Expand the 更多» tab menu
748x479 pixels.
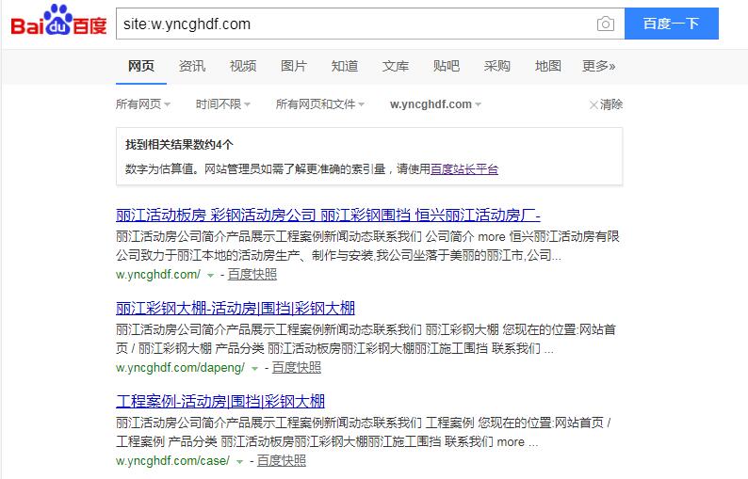coord(599,66)
